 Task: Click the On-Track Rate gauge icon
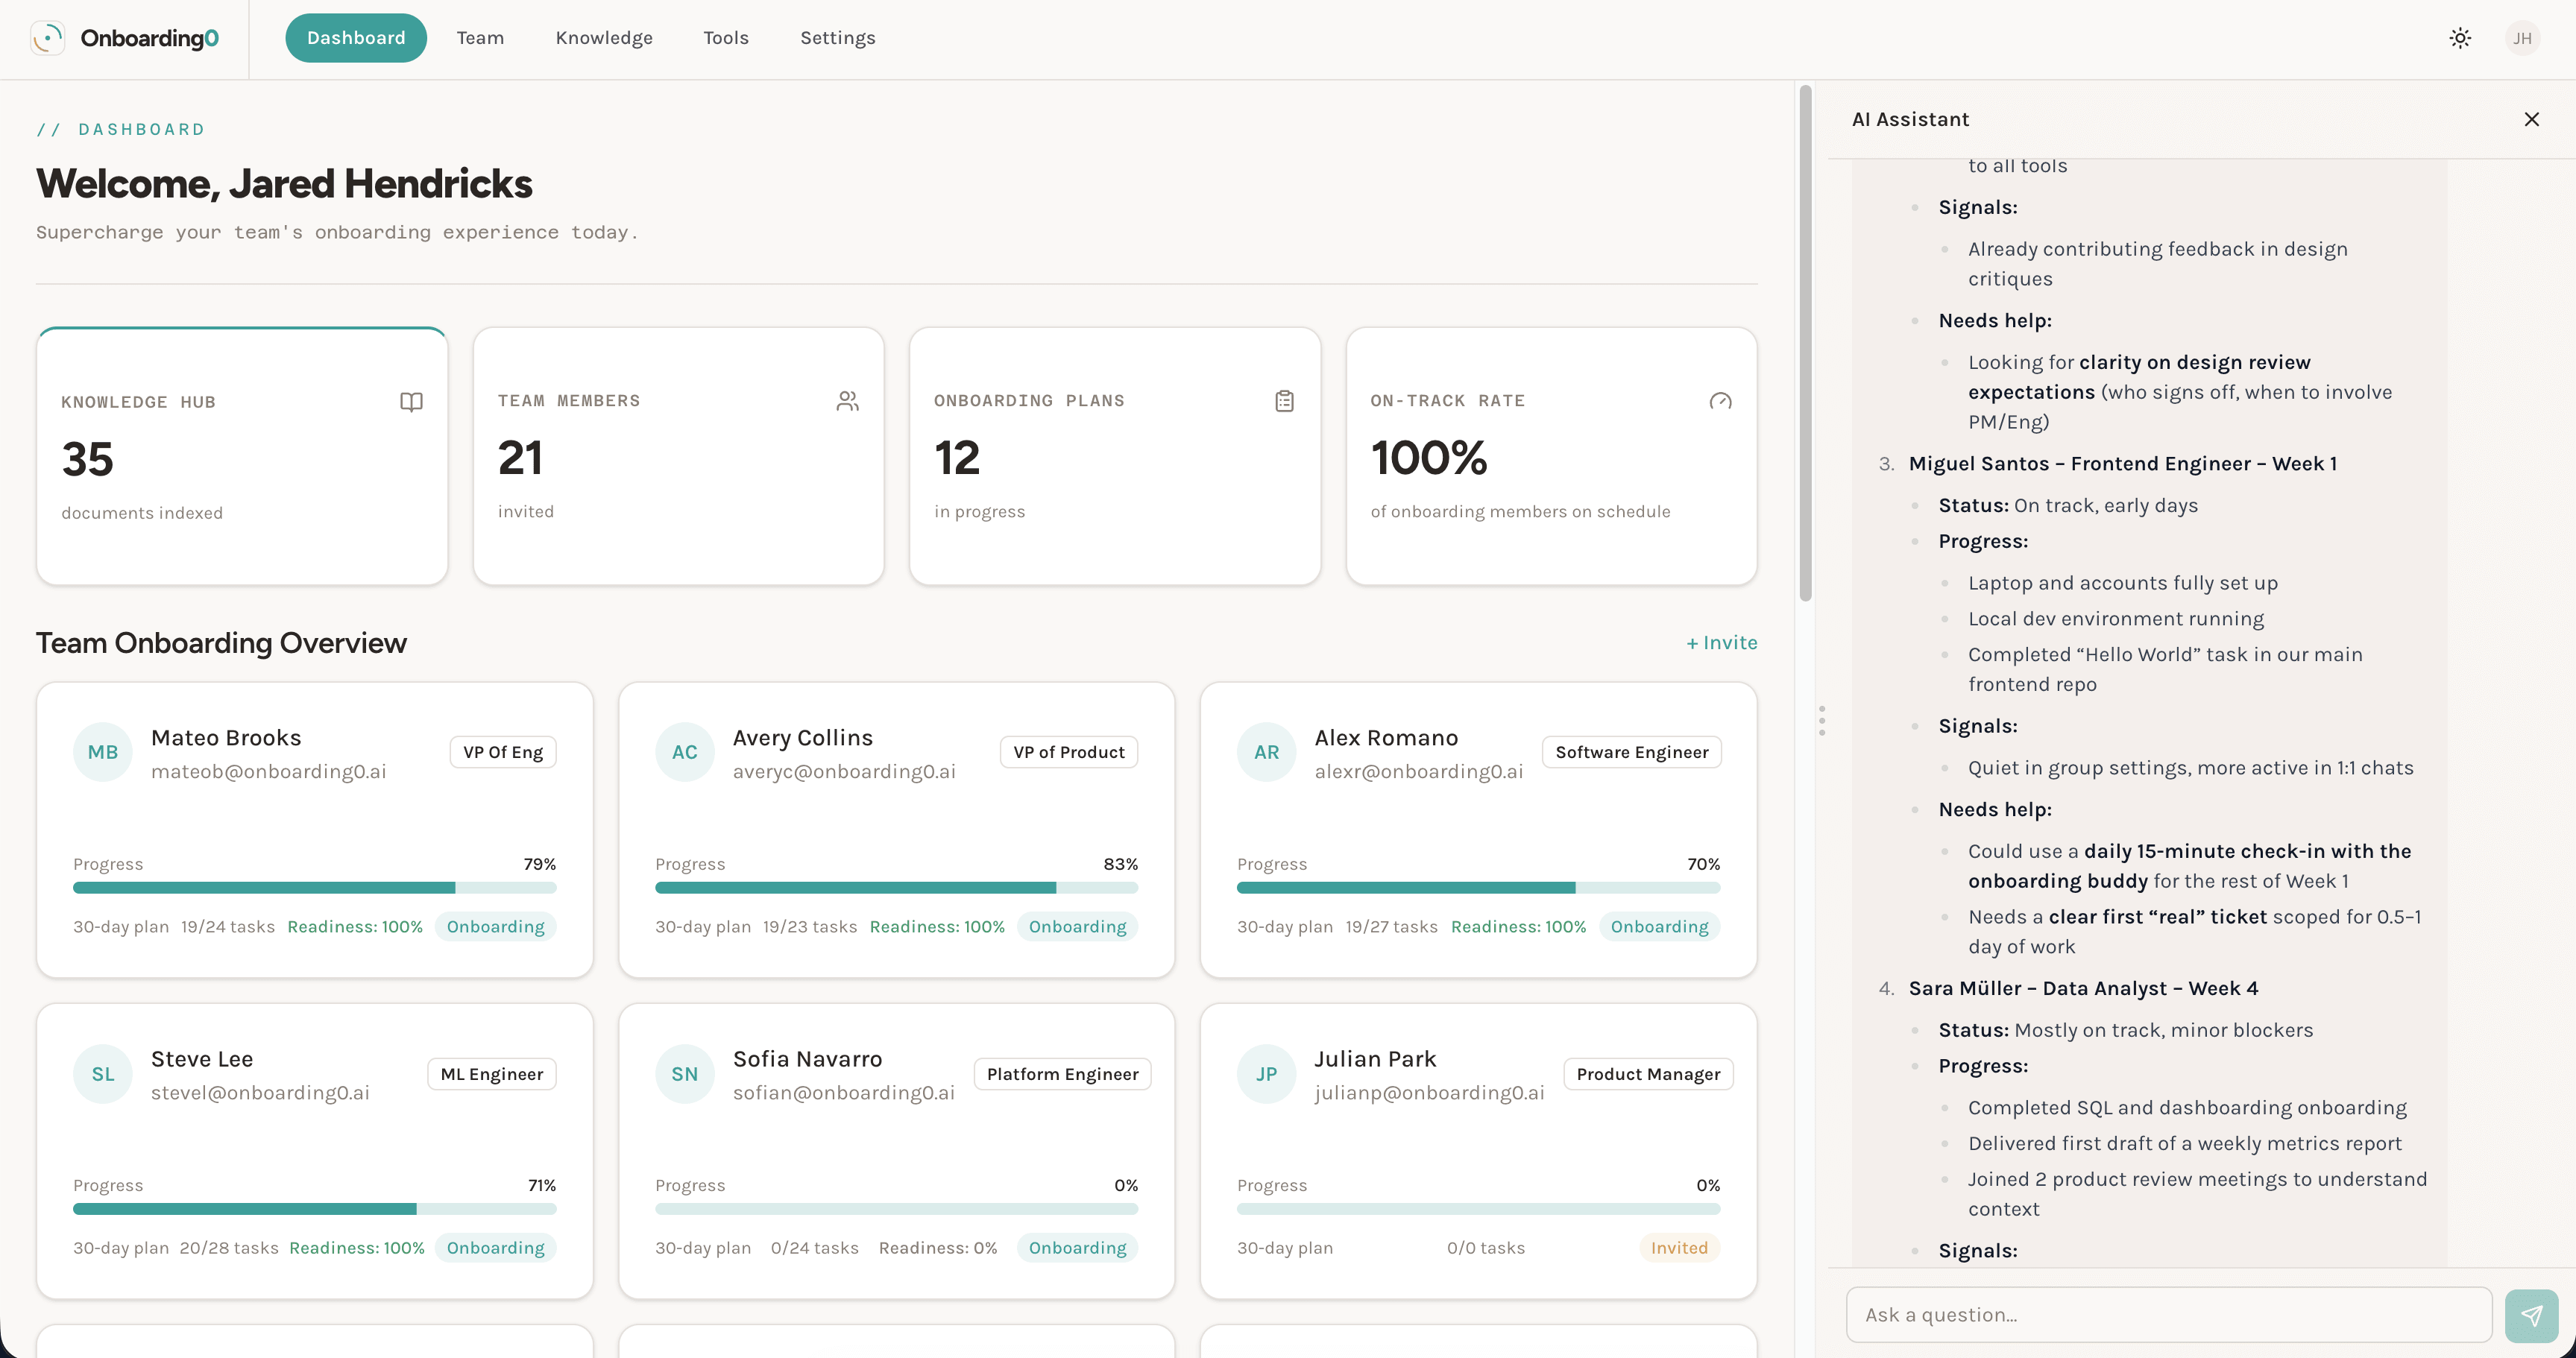coord(1721,401)
